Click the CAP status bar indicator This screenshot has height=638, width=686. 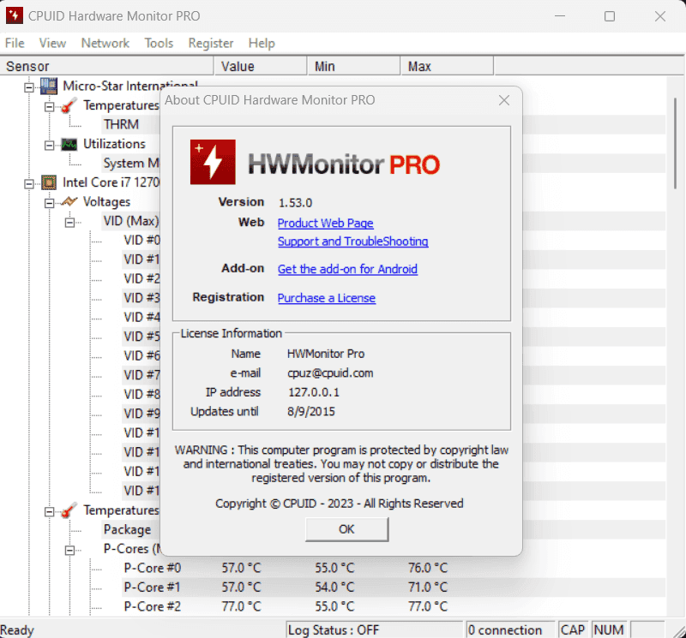573,630
